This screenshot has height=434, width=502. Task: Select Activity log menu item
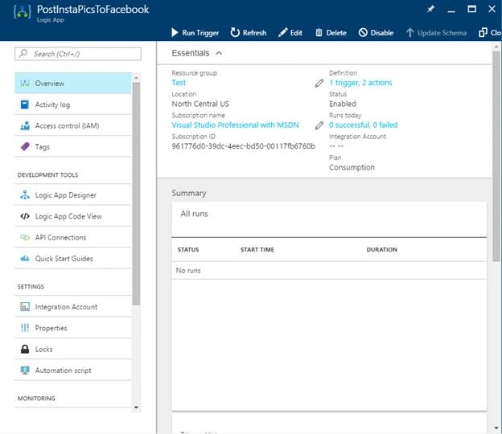pos(73,104)
